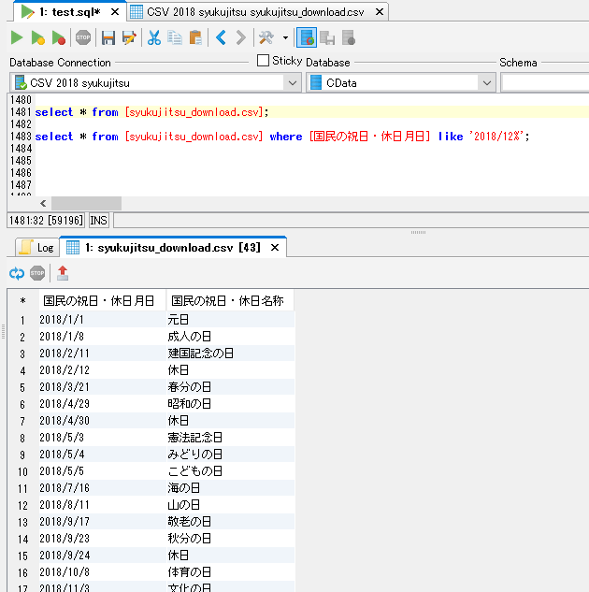The width and height of the screenshot is (589, 592).
Task: Click the Paste clipboard icon
Action: [x=194, y=37]
